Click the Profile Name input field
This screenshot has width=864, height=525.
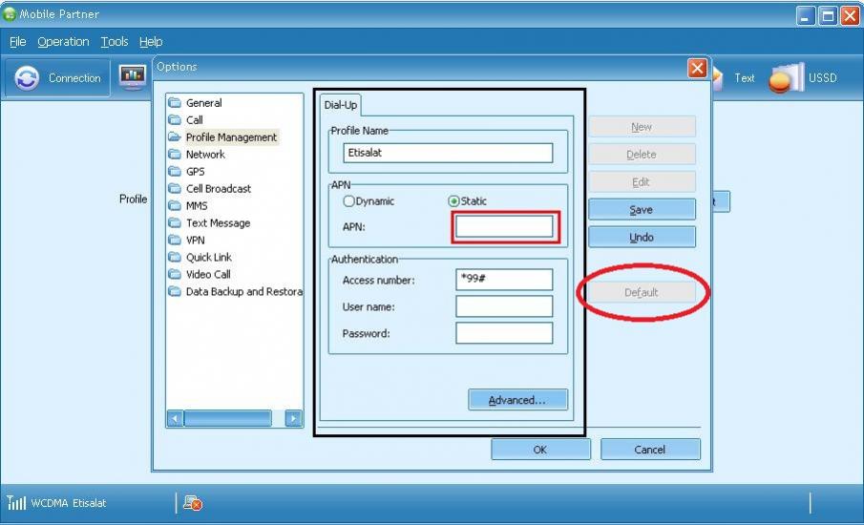[x=448, y=153]
